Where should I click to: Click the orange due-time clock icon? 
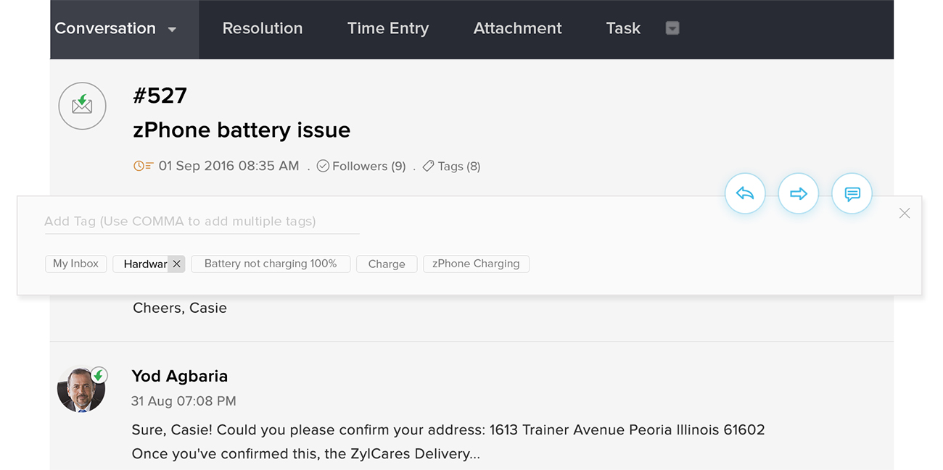pos(143,166)
